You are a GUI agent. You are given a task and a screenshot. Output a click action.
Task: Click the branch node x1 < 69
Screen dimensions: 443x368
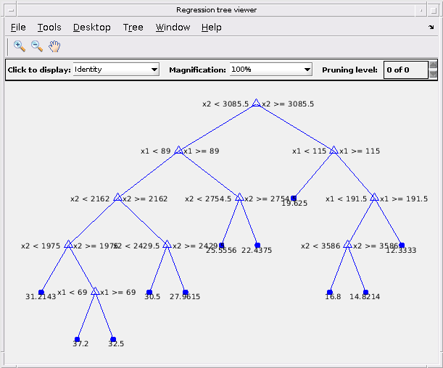point(95,291)
